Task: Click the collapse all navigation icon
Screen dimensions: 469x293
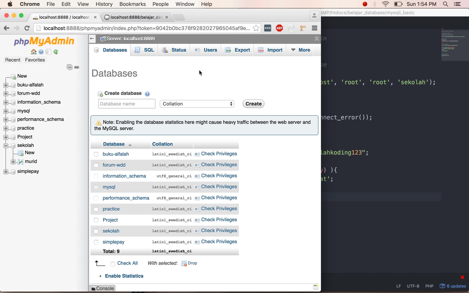Action: (x=70, y=67)
